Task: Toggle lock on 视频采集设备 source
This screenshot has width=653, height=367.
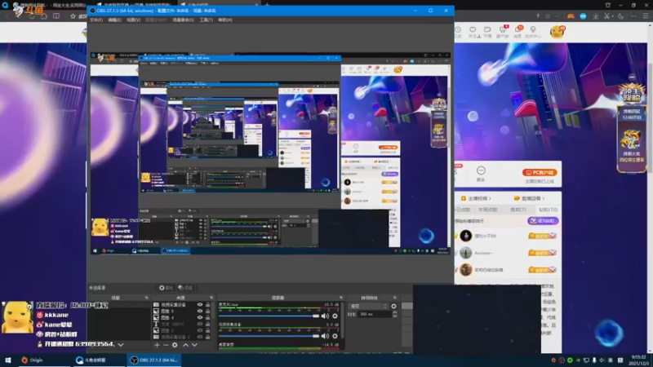Action: click(x=207, y=305)
